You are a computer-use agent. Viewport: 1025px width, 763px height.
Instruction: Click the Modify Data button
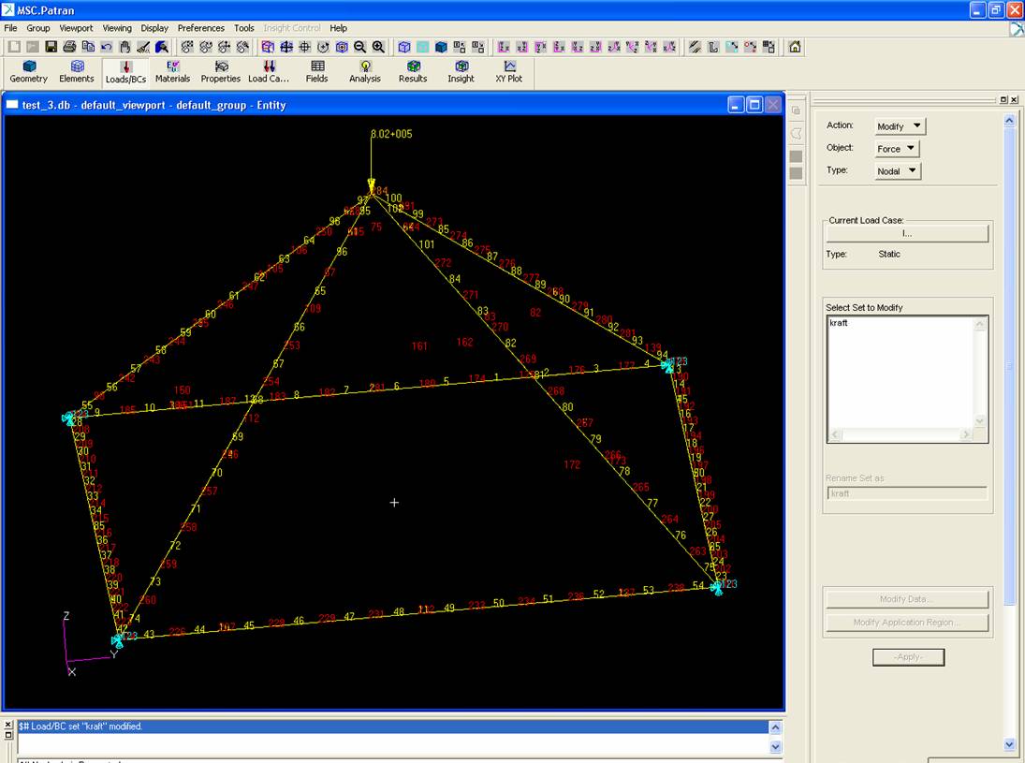point(907,599)
